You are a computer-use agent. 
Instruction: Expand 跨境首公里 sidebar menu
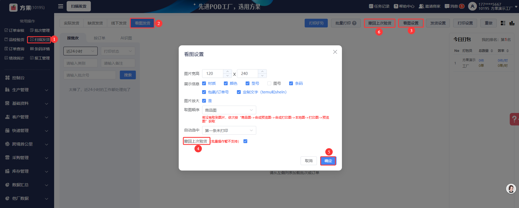coord(27,144)
